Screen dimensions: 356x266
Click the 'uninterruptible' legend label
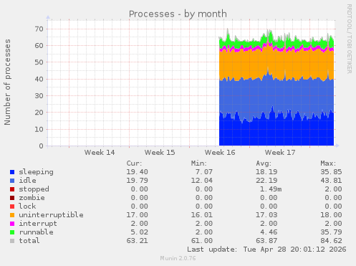click(x=51, y=215)
